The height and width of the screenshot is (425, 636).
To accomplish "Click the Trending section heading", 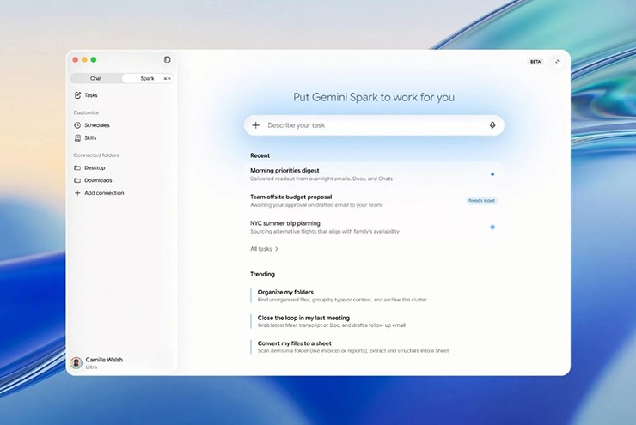I will (262, 274).
